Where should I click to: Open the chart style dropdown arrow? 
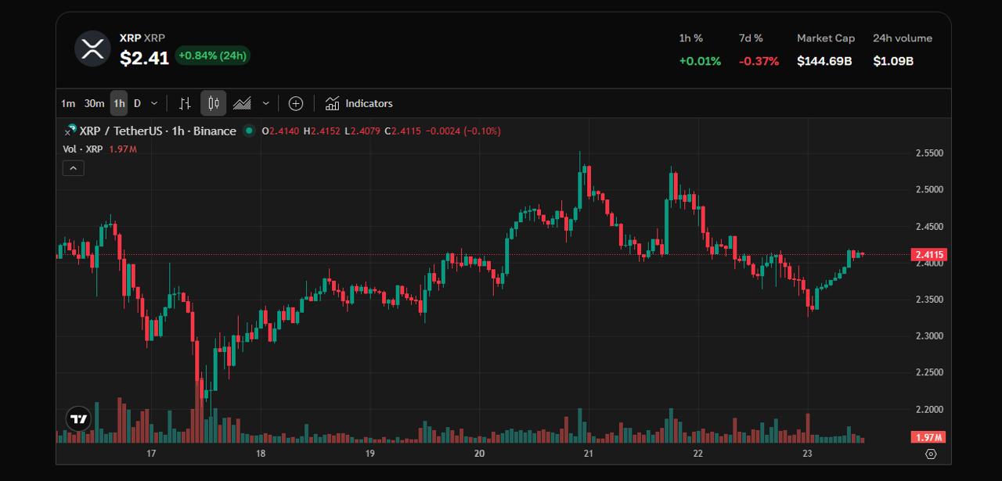click(x=266, y=103)
